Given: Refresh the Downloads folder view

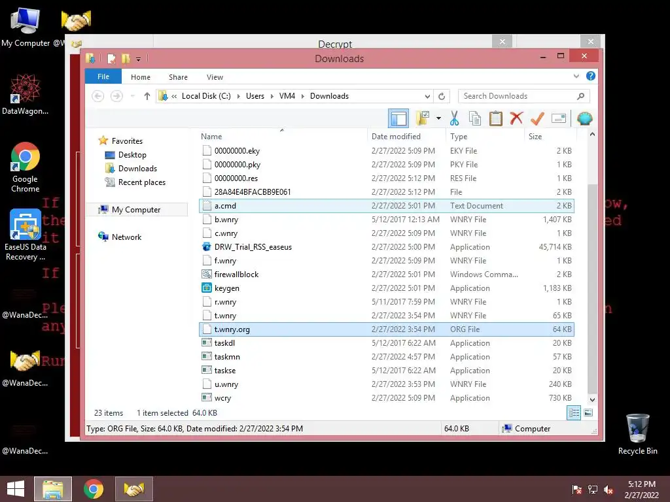Looking at the screenshot, I should pos(442,96).
